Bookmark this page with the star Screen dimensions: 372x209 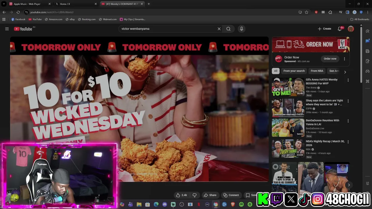point(307,12)
